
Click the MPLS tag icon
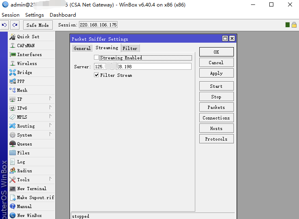click(x=13, y=117)
